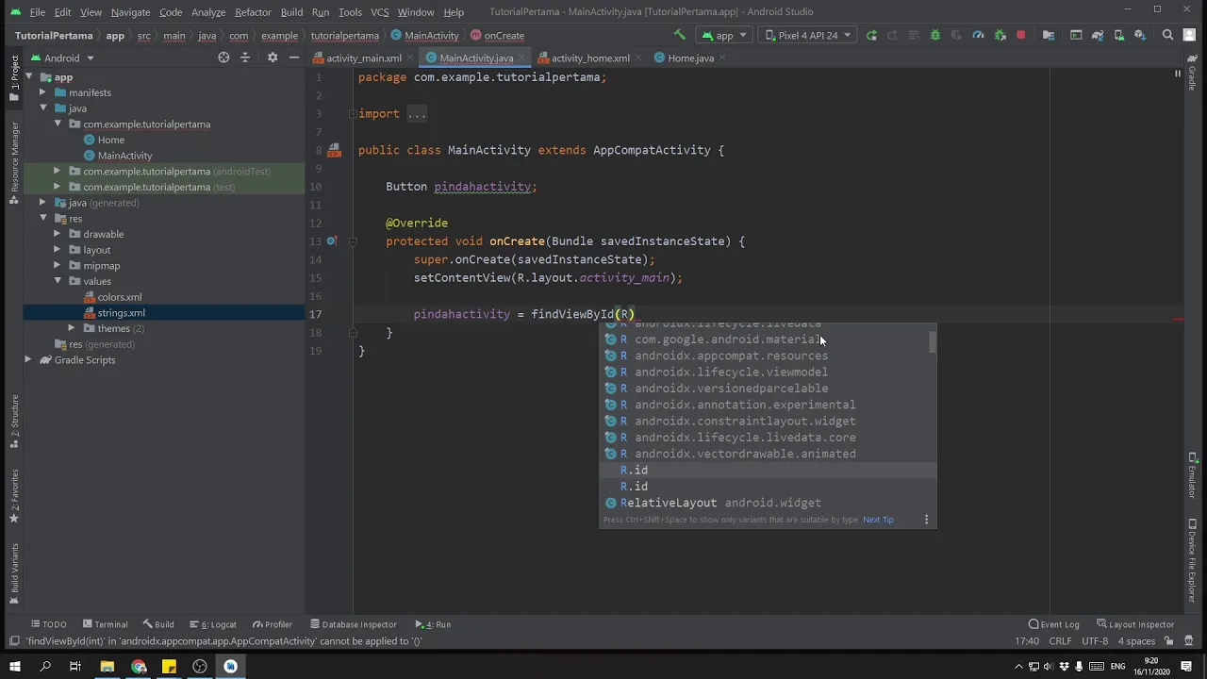
Task: Expand the mipmap folder
Action: [x=58, y=266]
